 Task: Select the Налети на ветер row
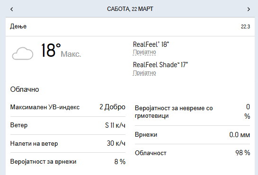point(68,143)
